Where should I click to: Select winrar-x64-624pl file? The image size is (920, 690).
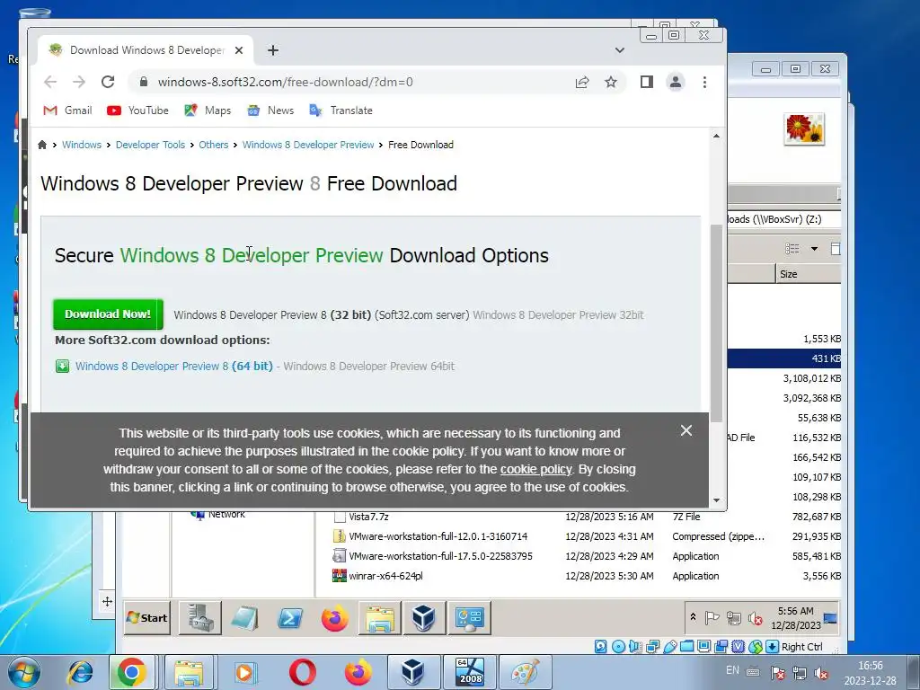[x=385, y=576]
